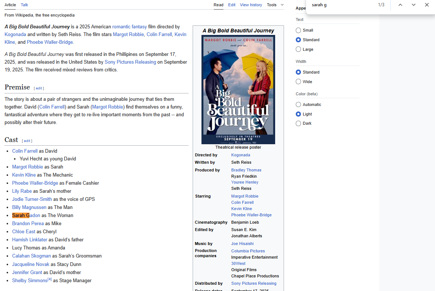The image size is (435, 291).
Task: Open the Article tab
Action: pos(10,5)
